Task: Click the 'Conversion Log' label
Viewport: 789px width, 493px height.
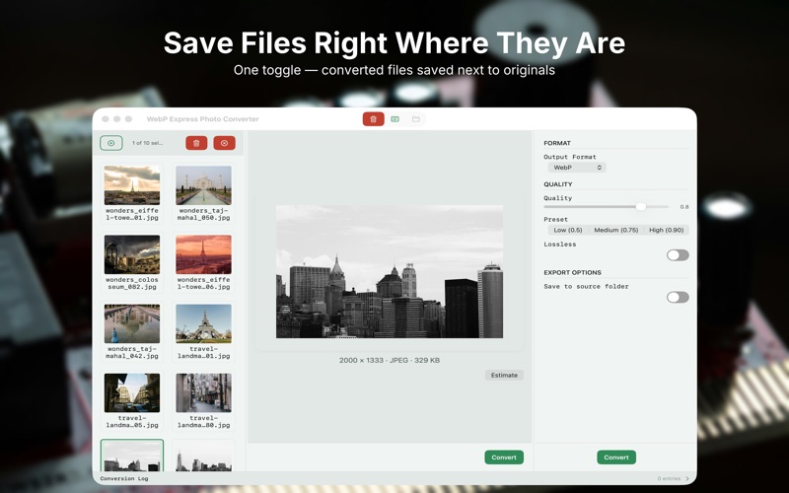Action: [124, 478]
